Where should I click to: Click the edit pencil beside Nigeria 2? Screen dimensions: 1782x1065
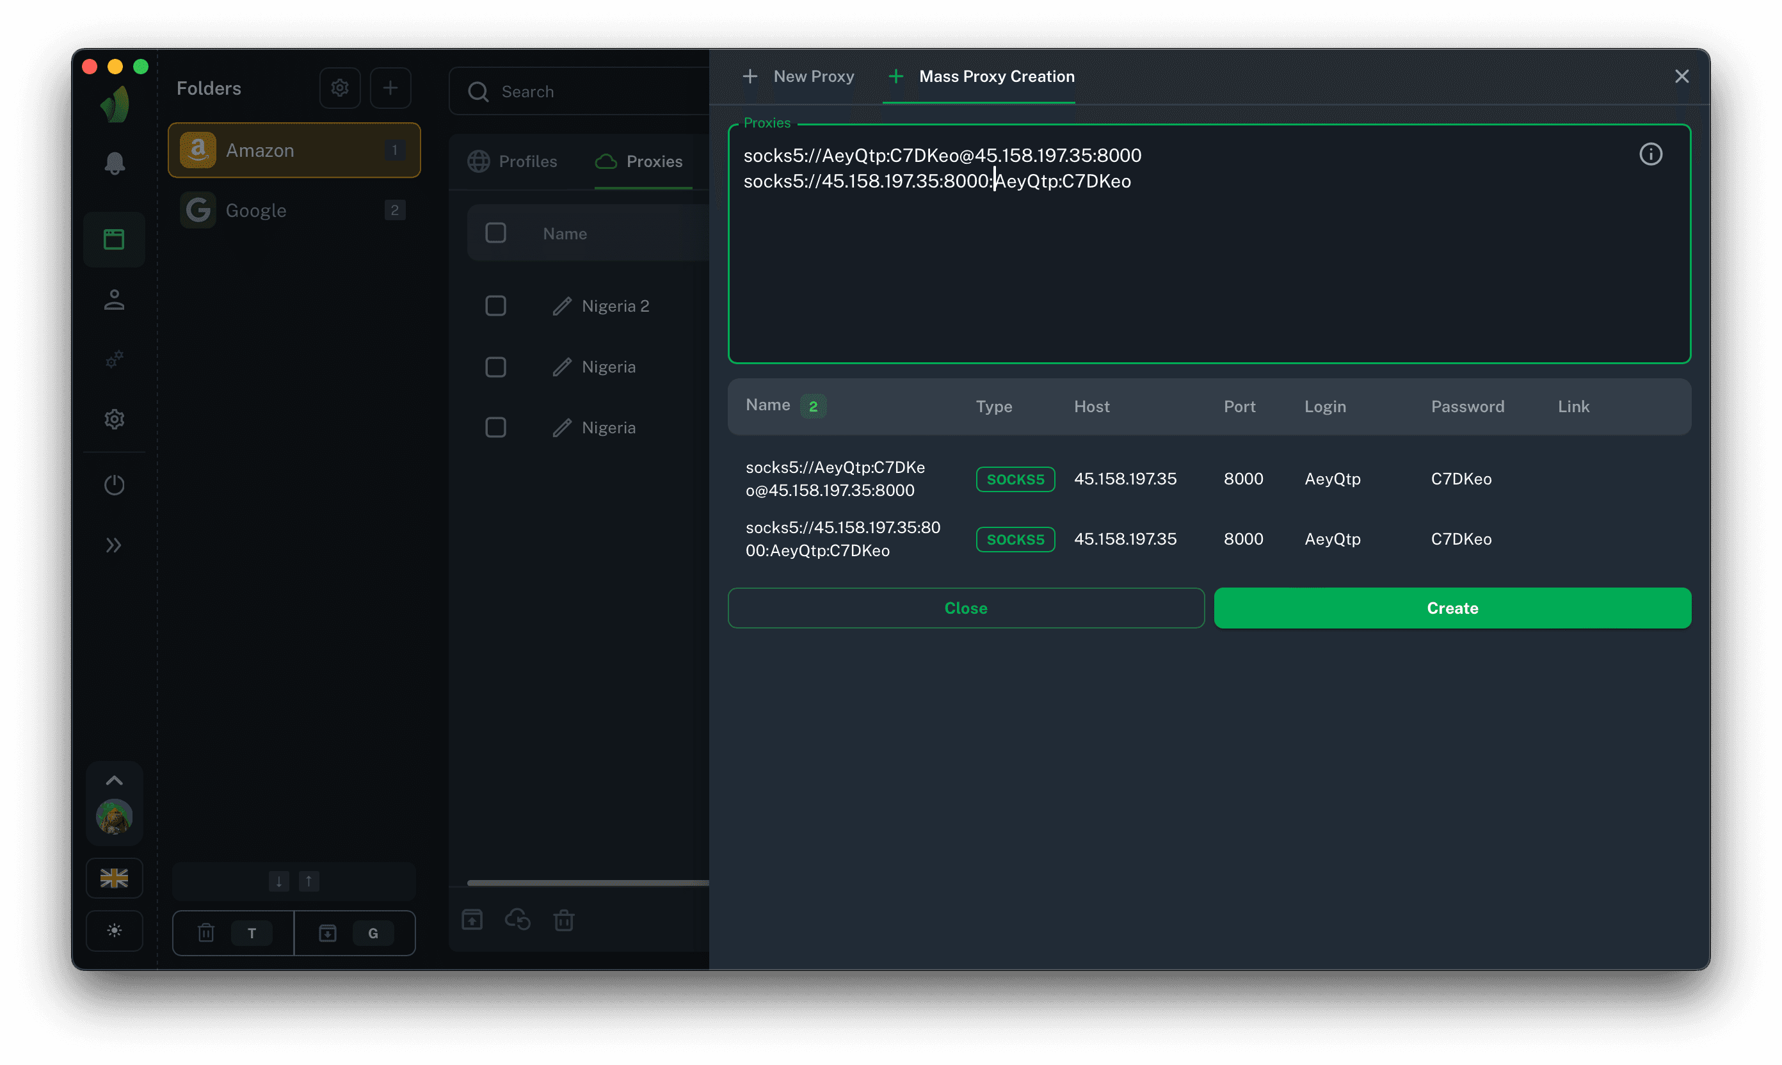562,307
